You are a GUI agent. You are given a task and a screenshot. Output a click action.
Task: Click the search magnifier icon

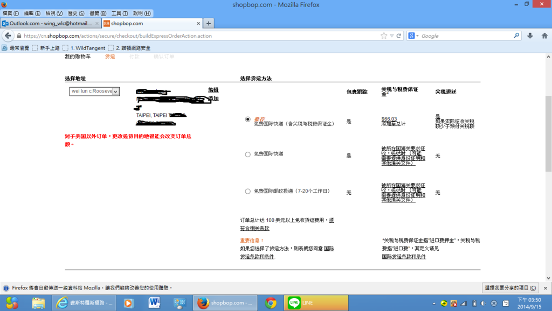tap(516, 36)
